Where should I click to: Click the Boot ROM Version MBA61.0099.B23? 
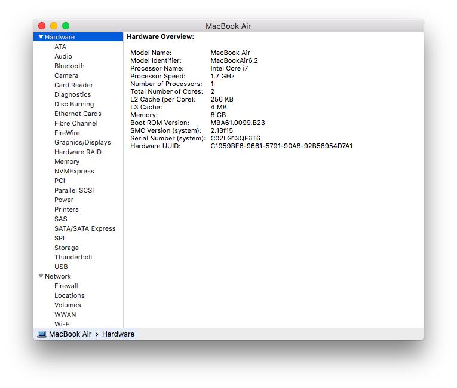point(238,123)
